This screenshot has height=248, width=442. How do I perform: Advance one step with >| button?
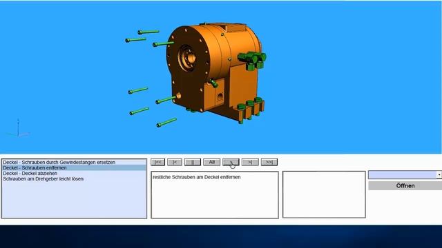(x=250, y=163)
